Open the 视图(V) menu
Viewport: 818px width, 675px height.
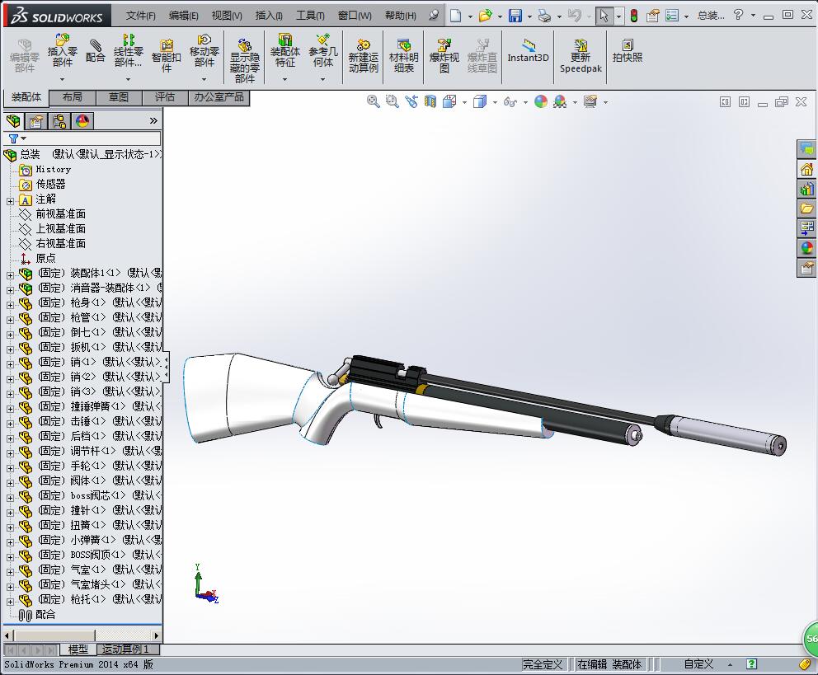[227, 16]
